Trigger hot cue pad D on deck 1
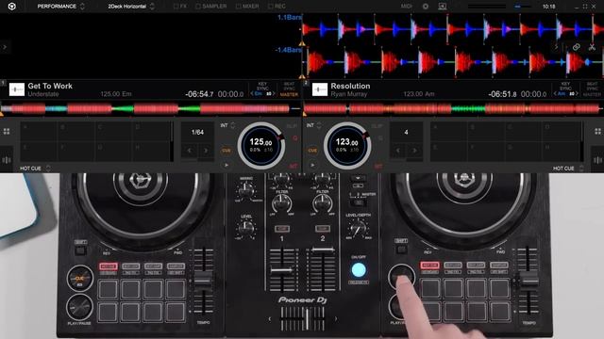This screenshot has width=604, height=339. point(151,132)
